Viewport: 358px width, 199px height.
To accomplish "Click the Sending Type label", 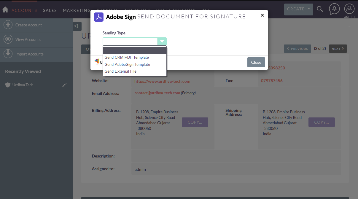I will point(114,33).
